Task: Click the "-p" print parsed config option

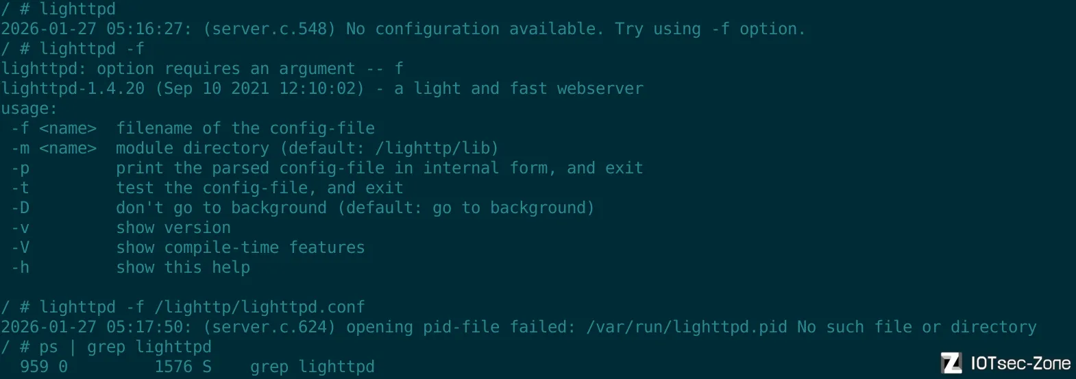Action: click(x=21, y=168)
